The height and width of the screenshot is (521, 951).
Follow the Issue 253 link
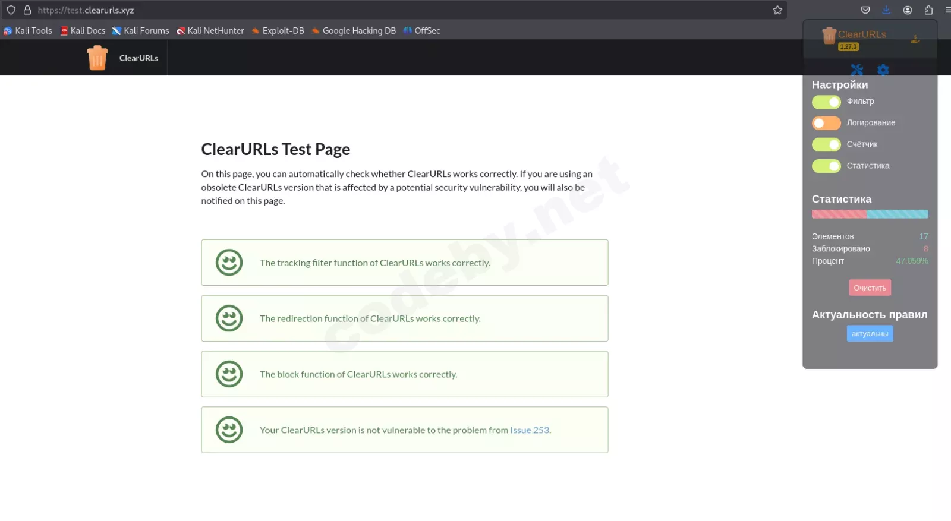[530, 430]
